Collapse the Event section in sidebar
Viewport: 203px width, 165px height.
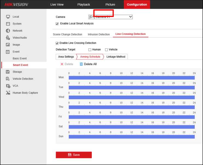[x=16, y=51]
